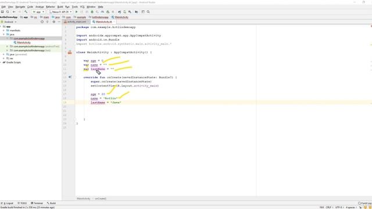Open the Build menu

pyautogui.click(x=60, y=7)
